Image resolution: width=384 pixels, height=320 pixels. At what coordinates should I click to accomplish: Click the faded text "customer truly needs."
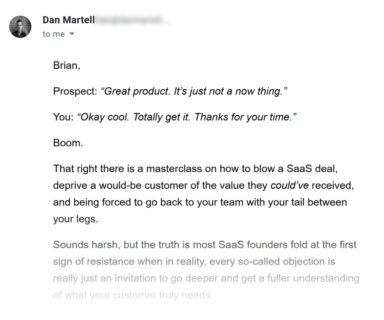point(163,295)
